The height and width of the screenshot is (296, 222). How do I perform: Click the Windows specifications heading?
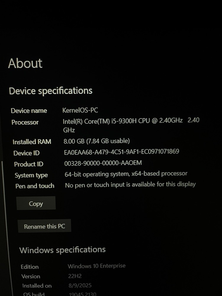click(x=62, y=250)
